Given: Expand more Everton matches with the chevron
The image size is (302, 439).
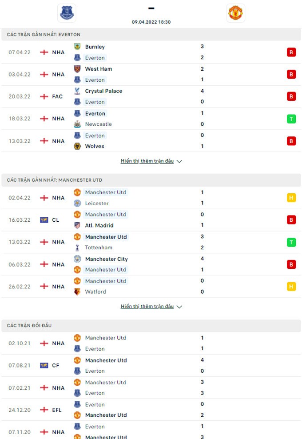Looking at the screenshot, I should [x=179, y=161].
